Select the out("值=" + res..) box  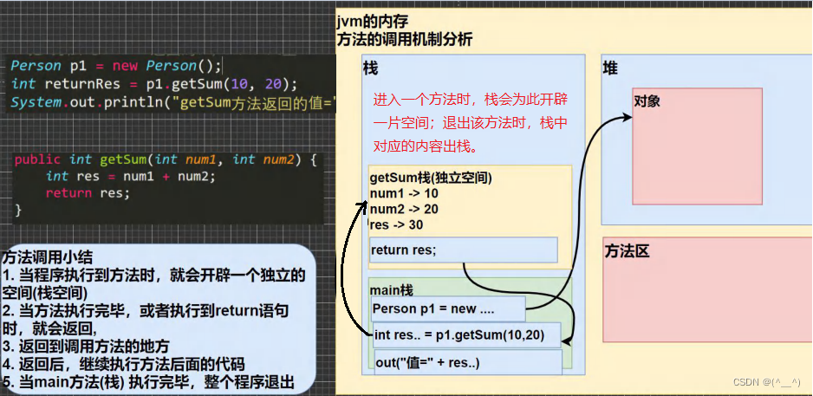pyautogui.click(x=469, y=362)
